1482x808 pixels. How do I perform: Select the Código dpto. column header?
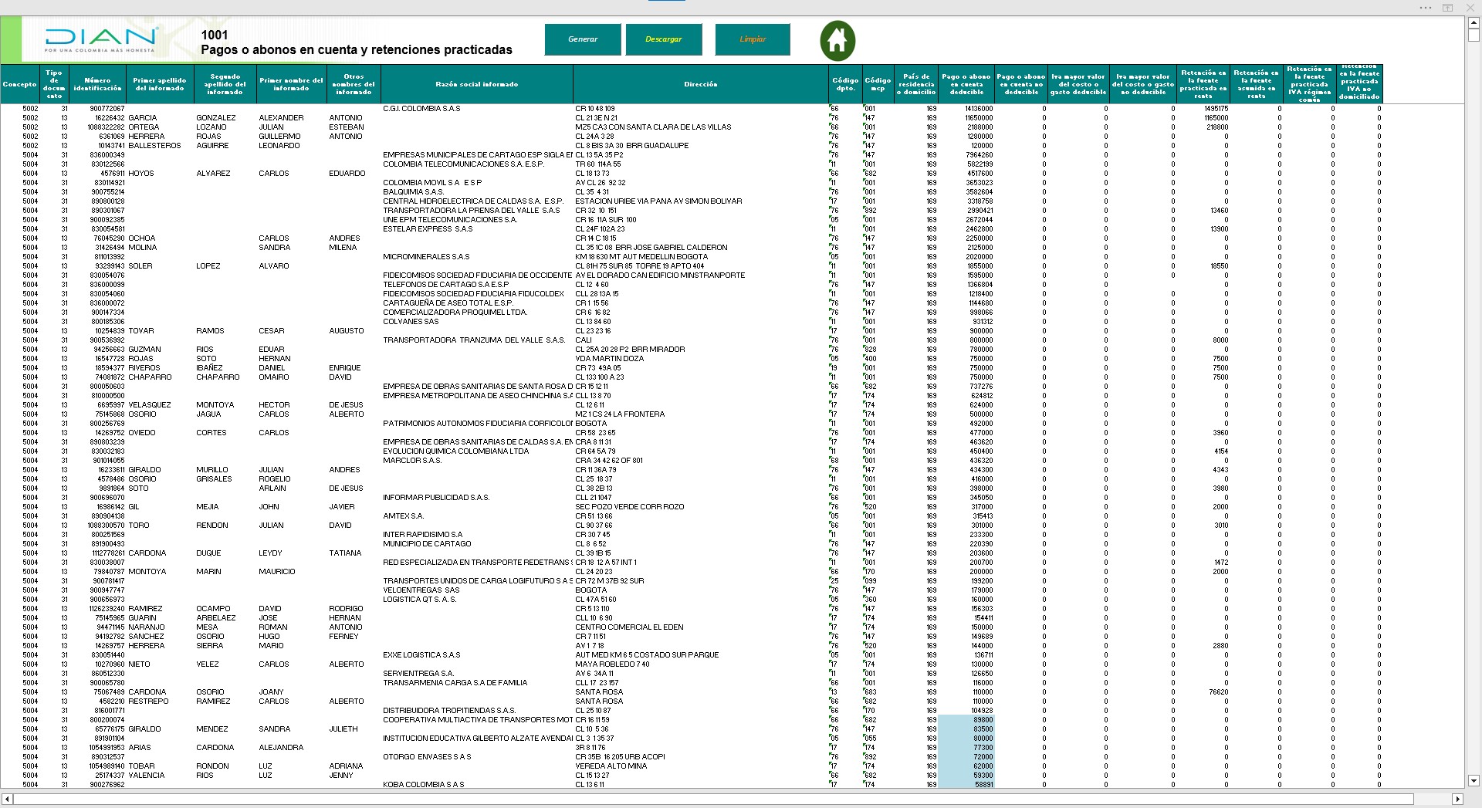point(845,84)
